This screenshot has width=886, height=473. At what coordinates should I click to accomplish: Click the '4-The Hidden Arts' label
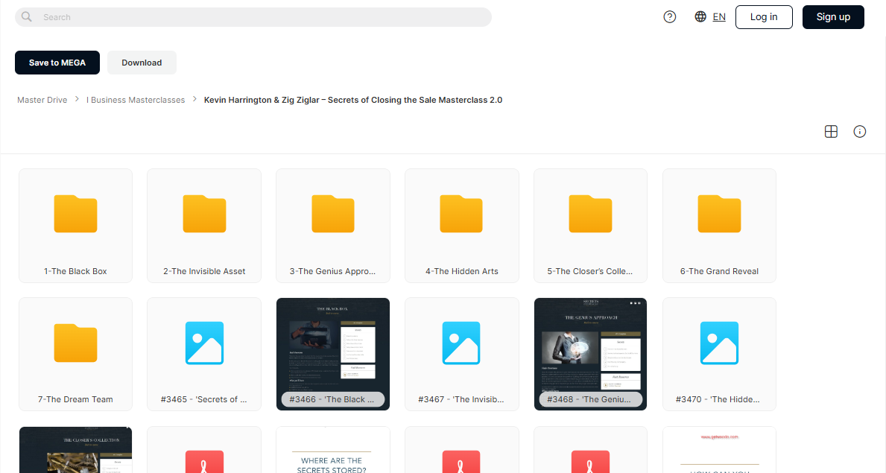pos(462,271)
